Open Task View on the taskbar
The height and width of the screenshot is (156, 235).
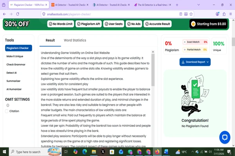tap(66, 152)
